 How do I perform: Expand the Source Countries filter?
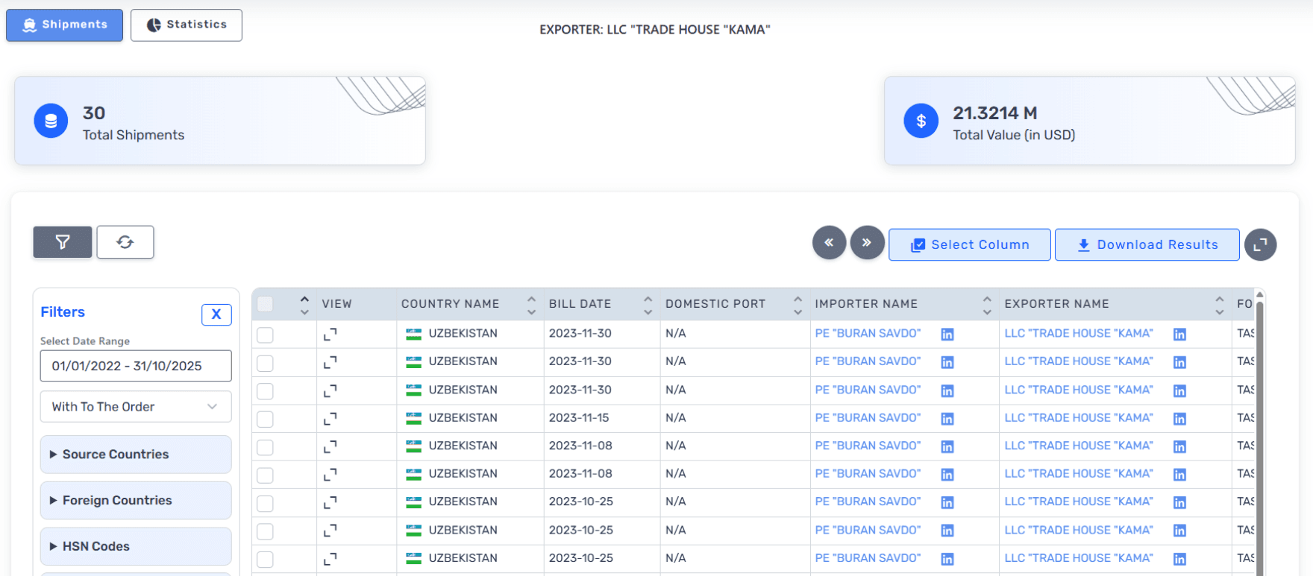pyautogui.click(x=135, y=455)
